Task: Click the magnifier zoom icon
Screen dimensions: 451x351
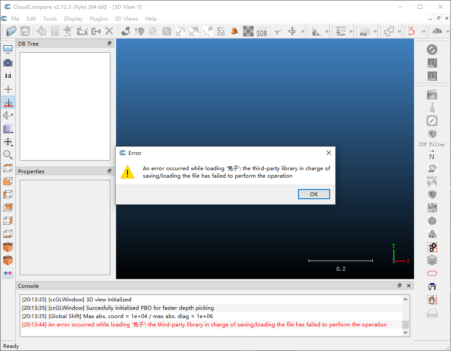Action: point(8,155)
